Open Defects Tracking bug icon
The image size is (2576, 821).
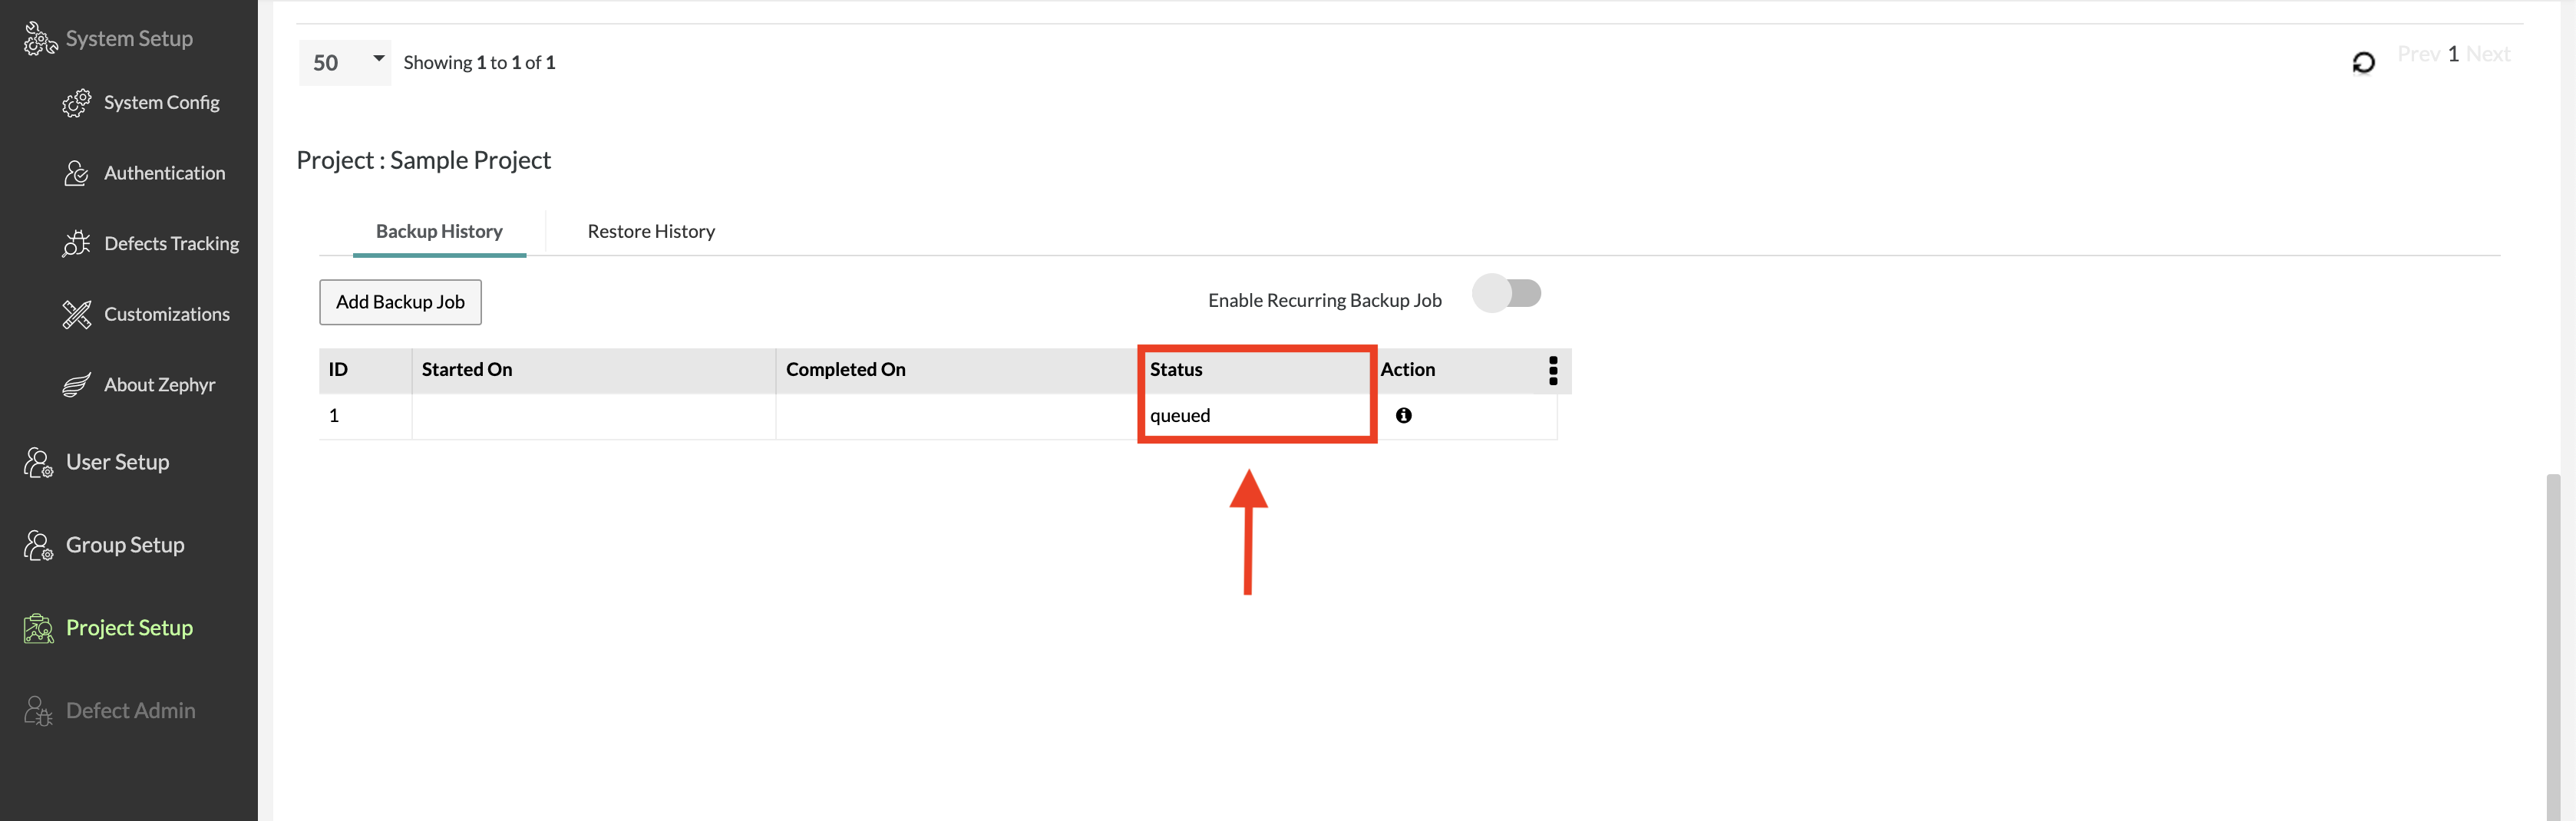pyautogui.click(x=76, y=244)
